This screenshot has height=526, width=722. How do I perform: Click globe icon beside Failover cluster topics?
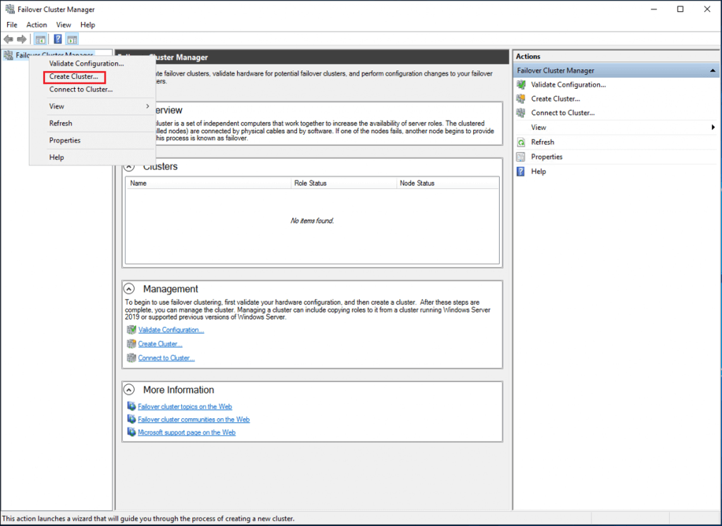pyautogui.click(x=131, y=406)
